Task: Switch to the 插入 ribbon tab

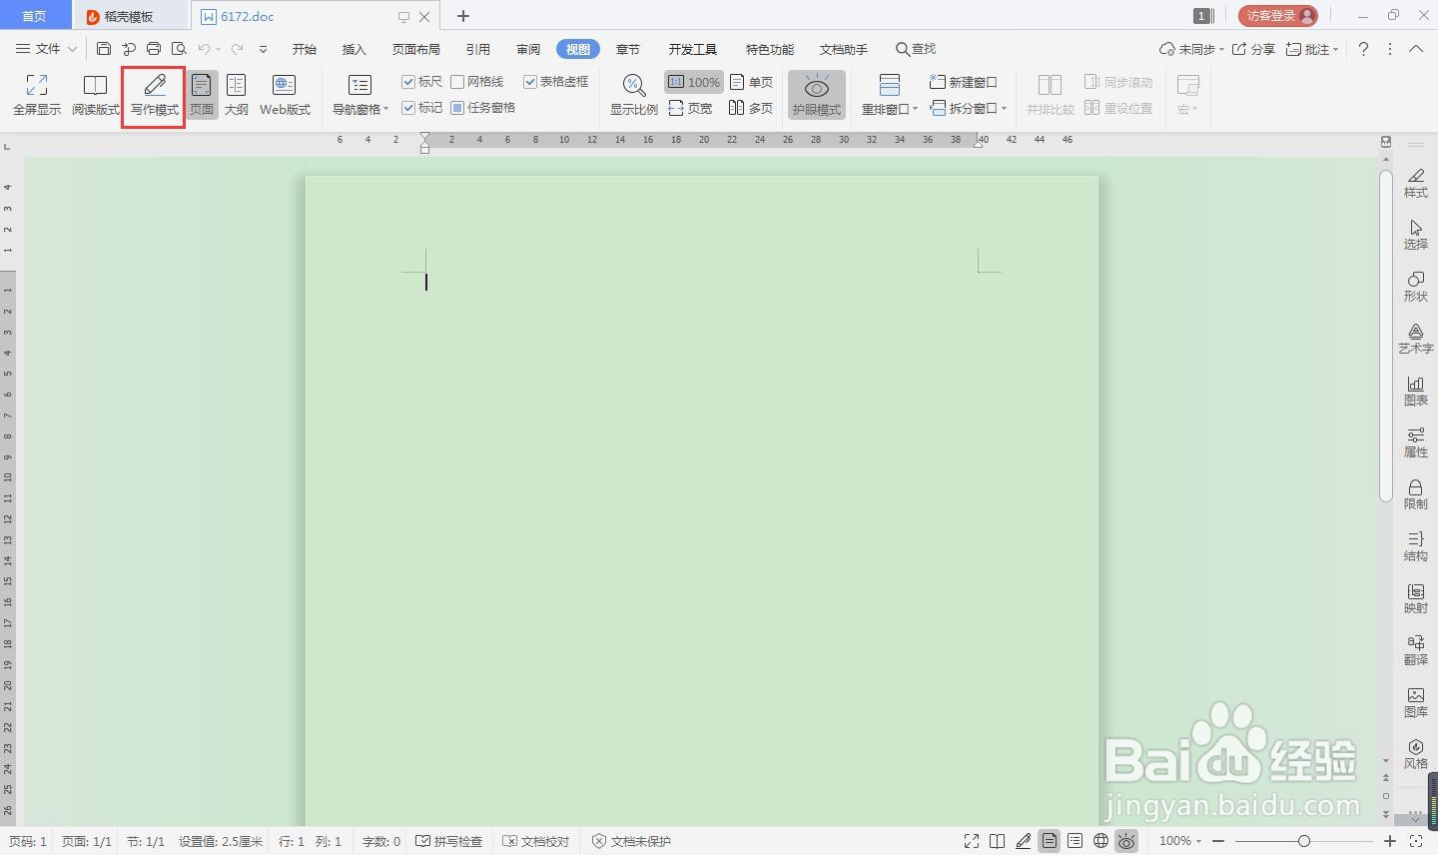Action: pyautogui.click(x=355, y=48)
